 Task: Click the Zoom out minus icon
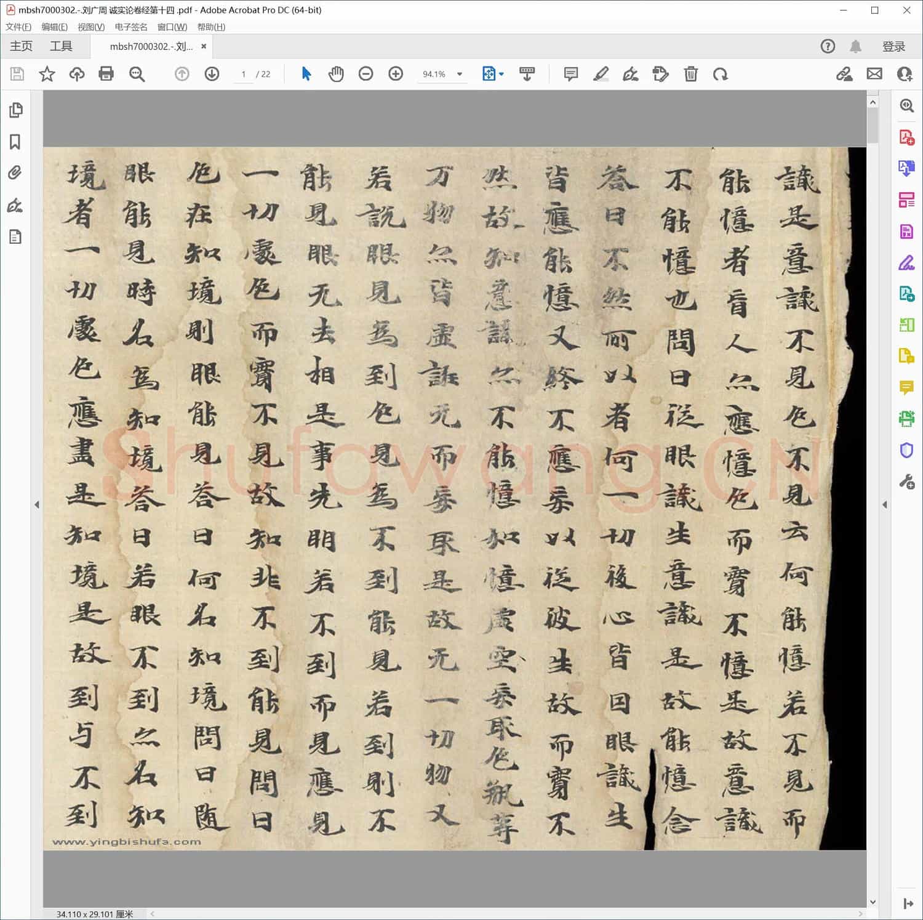(366, 74)
